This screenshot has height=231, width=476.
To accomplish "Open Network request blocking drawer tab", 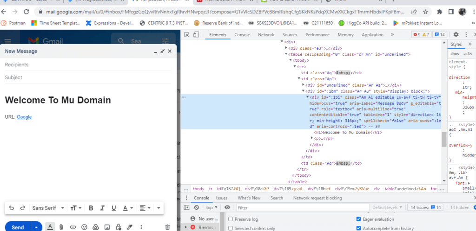I will coord(317,198).
